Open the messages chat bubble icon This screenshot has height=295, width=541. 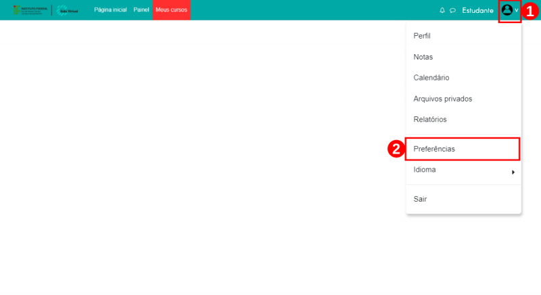coord(452,10)
